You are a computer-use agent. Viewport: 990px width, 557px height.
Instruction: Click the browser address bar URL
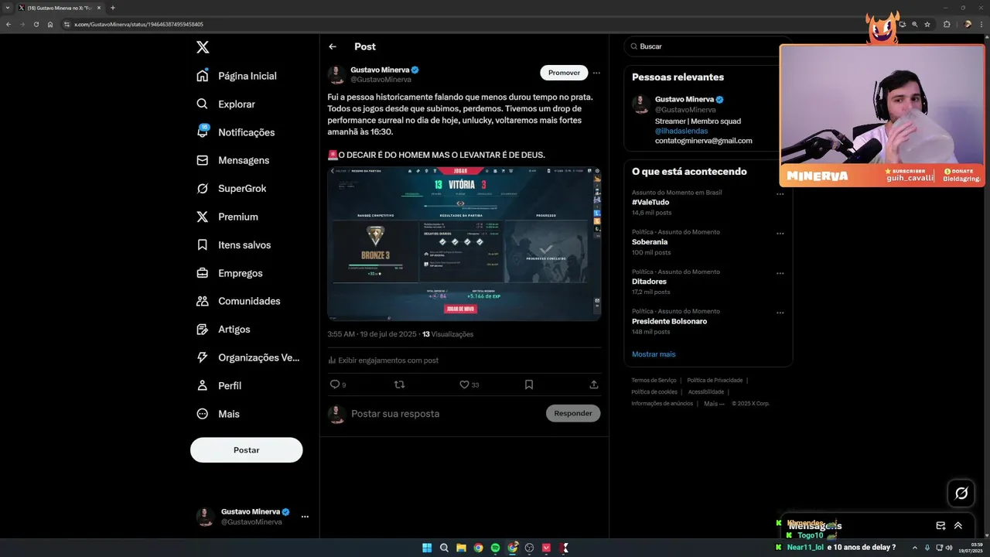point(138,25)
